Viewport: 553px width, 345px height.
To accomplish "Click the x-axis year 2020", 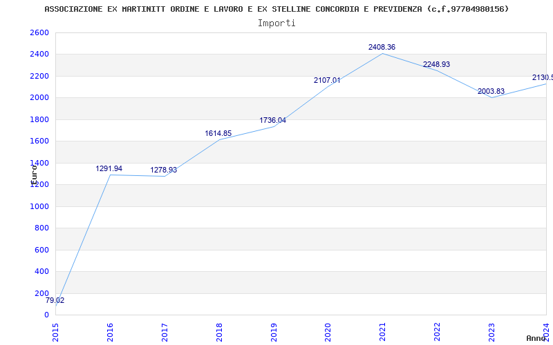I will click(x=328, y=333).
